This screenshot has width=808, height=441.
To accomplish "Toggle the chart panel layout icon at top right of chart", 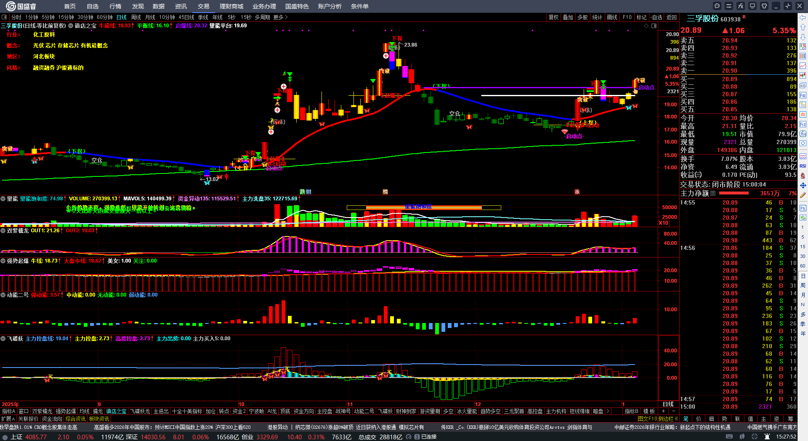I will (654, 26).
